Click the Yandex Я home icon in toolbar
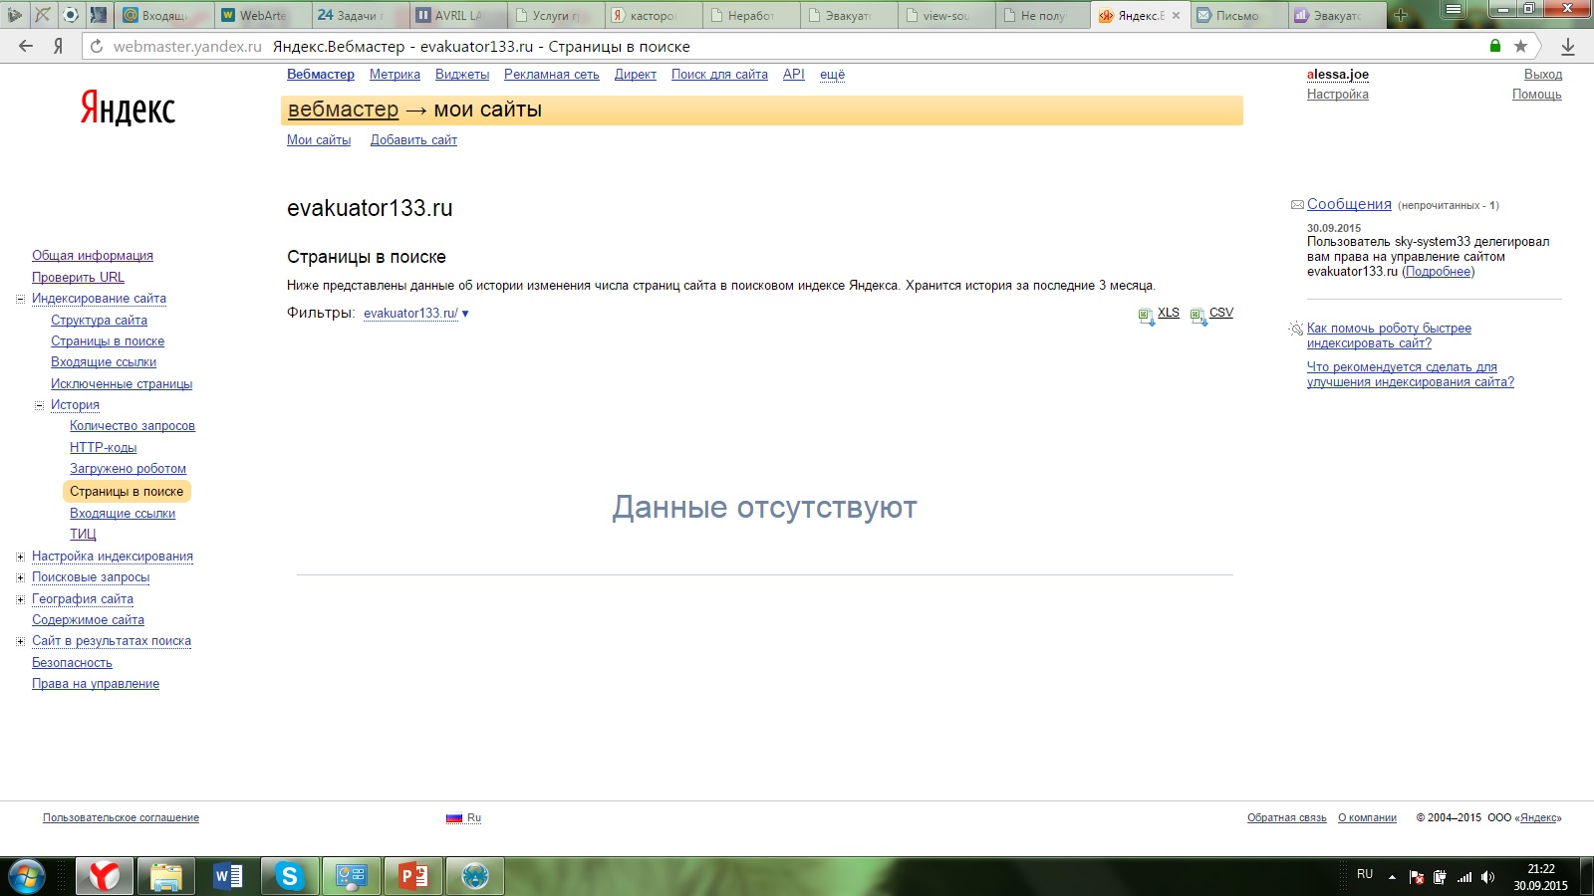Screen dimensions: 1594x896 point(59,46)
